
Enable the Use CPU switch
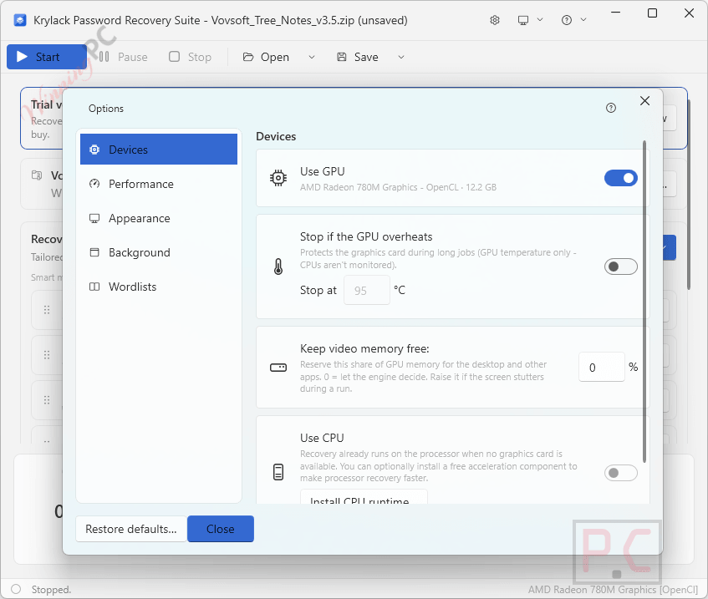(x=621, y=473)
